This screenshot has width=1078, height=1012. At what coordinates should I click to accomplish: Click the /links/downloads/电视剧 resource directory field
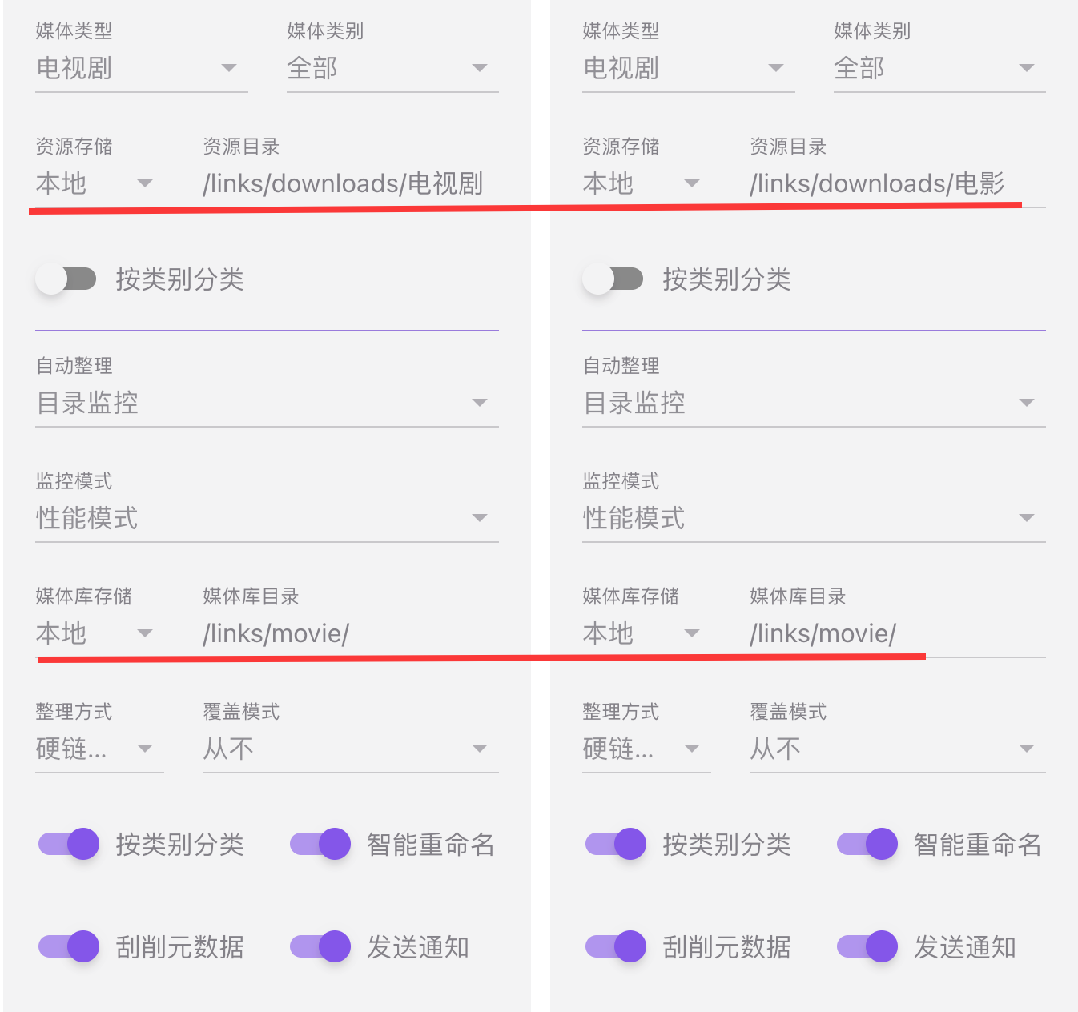pyautogui.click(x=349, y=184)
